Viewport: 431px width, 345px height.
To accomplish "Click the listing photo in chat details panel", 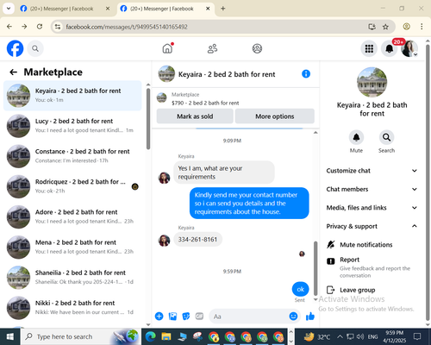I will [x=372, y=82].
